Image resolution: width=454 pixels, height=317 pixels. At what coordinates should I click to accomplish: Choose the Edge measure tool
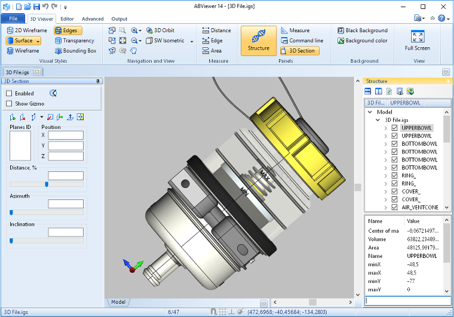point(213,41)
